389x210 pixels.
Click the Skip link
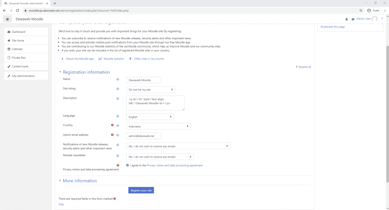click(x=61, y=204)
